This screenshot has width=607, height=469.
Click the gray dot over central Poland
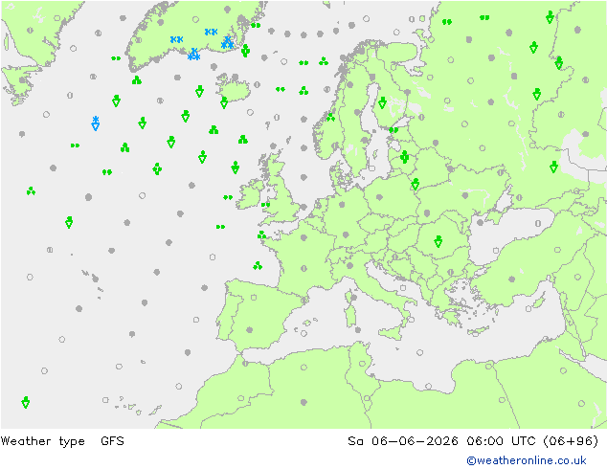(380, 197)
